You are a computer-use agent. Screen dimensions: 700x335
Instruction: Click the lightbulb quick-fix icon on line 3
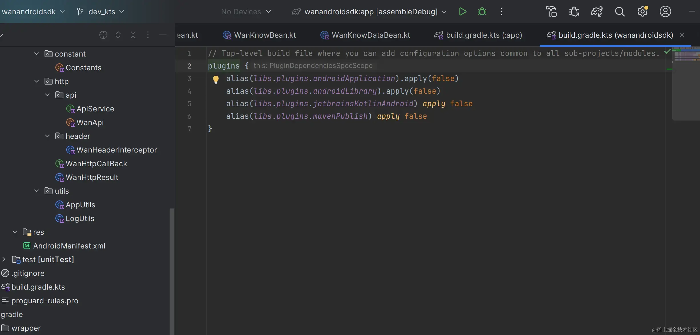click(216, 79)
